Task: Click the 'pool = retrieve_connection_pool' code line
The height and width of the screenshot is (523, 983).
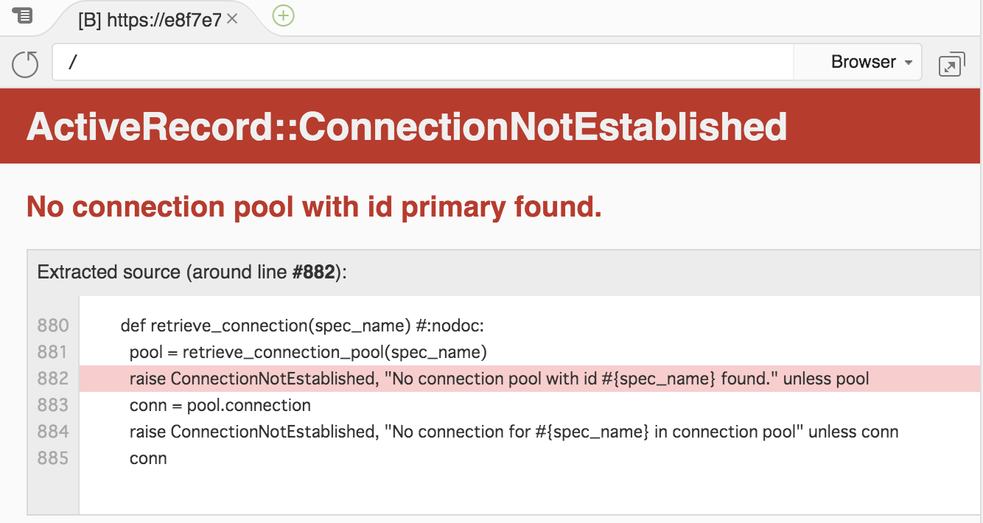Action: click(x=308, y=352)
